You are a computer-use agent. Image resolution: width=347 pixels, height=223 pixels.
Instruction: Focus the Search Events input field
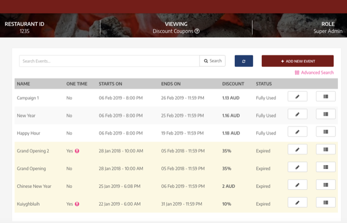coord(109,61)
